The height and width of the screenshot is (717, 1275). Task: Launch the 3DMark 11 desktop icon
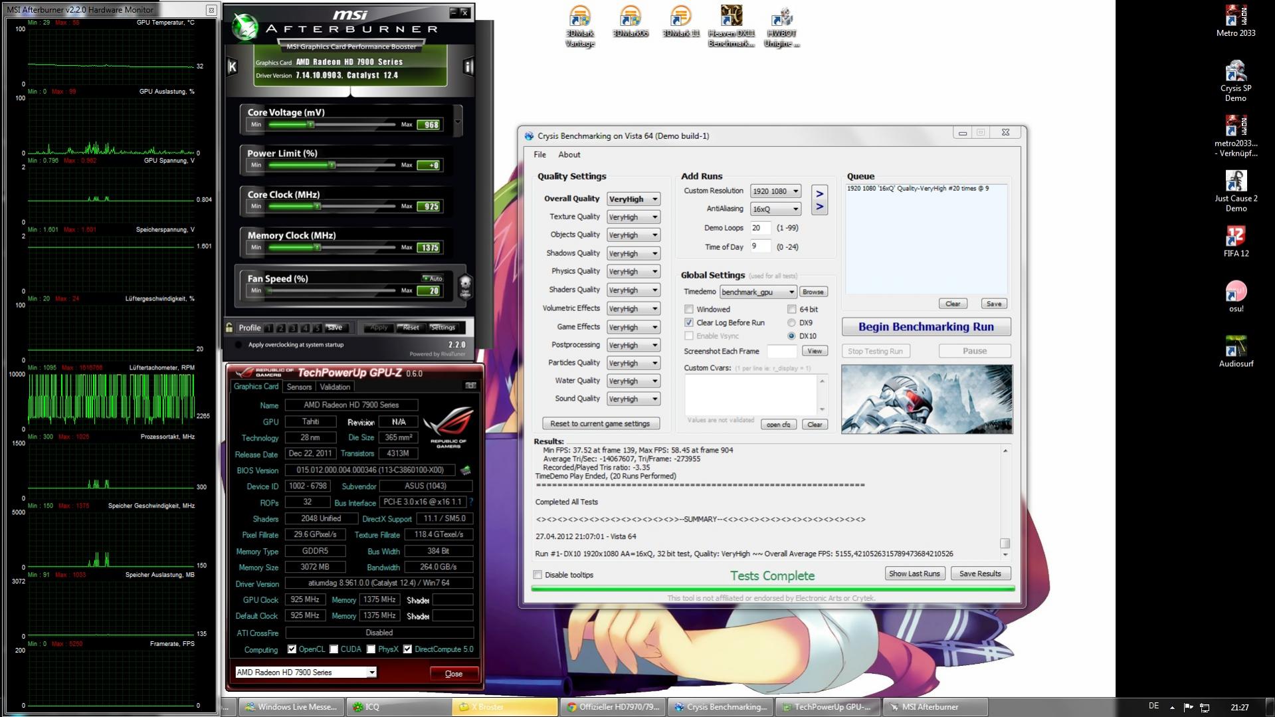coord(680,22)
